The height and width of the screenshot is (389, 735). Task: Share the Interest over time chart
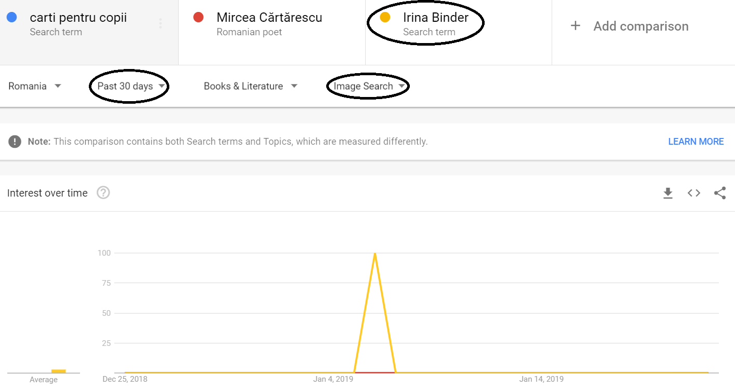(x=720, y=192)
